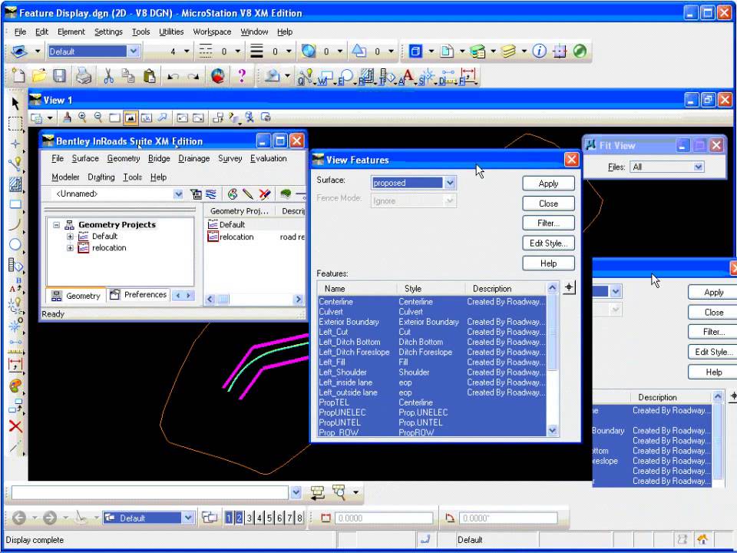
Task: Open the Default level dropdown in attributes toolbar
Action: [134, 51]
